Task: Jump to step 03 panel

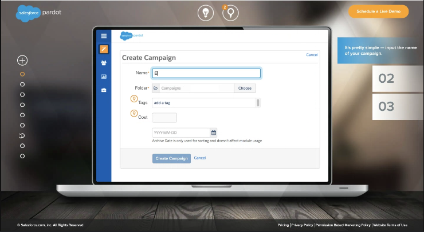Action: click(x=398, y=107)
